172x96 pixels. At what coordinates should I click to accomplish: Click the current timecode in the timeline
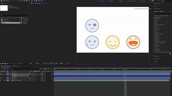(5, 68)
